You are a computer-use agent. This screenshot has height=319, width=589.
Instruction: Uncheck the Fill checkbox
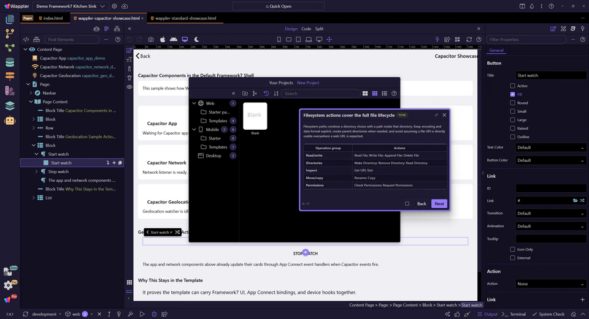point(512,94)
